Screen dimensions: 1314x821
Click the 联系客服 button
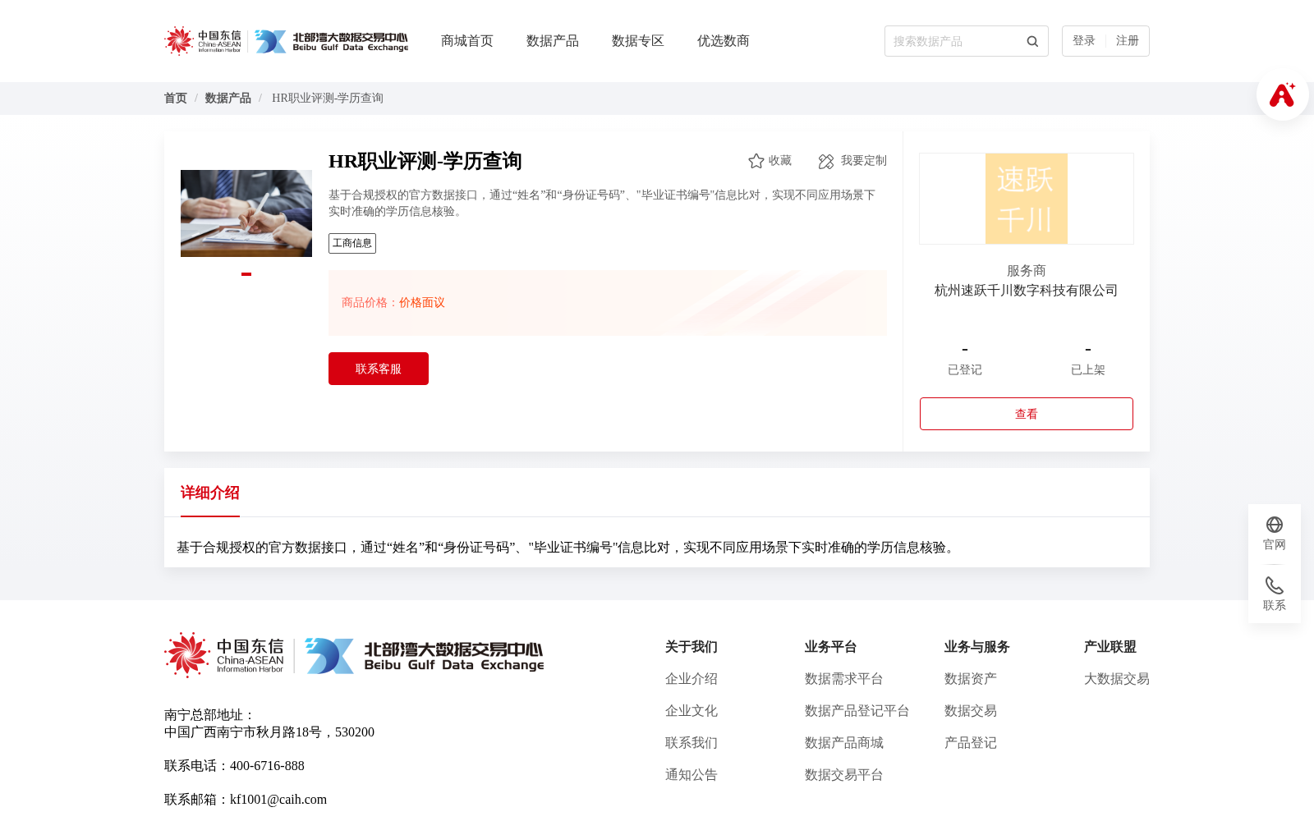click(x=379, y=369)
